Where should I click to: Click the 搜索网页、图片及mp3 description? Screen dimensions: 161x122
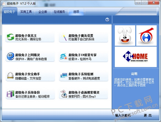pyautogui.click(x=82, y=96)
